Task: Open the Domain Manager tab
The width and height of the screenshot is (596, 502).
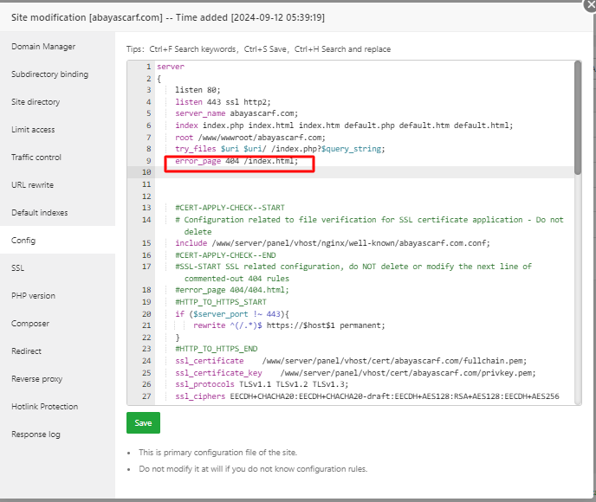Action: coord(43,47)
